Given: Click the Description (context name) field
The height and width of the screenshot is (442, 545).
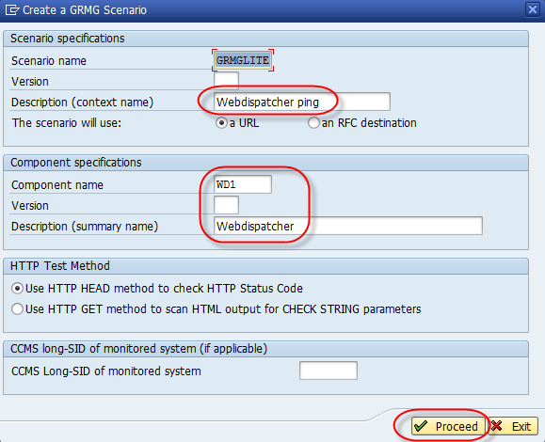Looking at the screenshot, I should click(302, 102).
